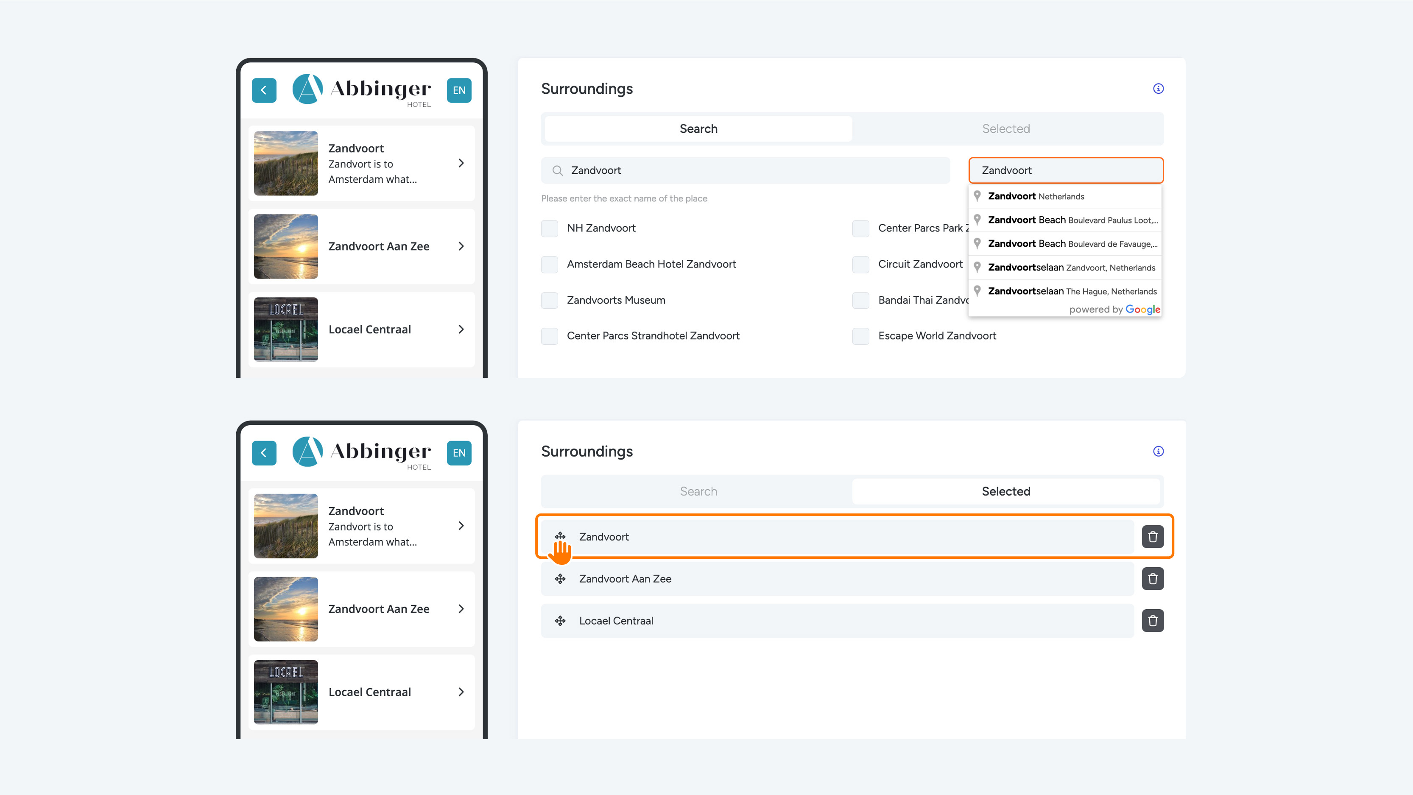
Task: Click map pin beside Zandvoortselaan The Hague suggestion
Action: coord(977,290)
